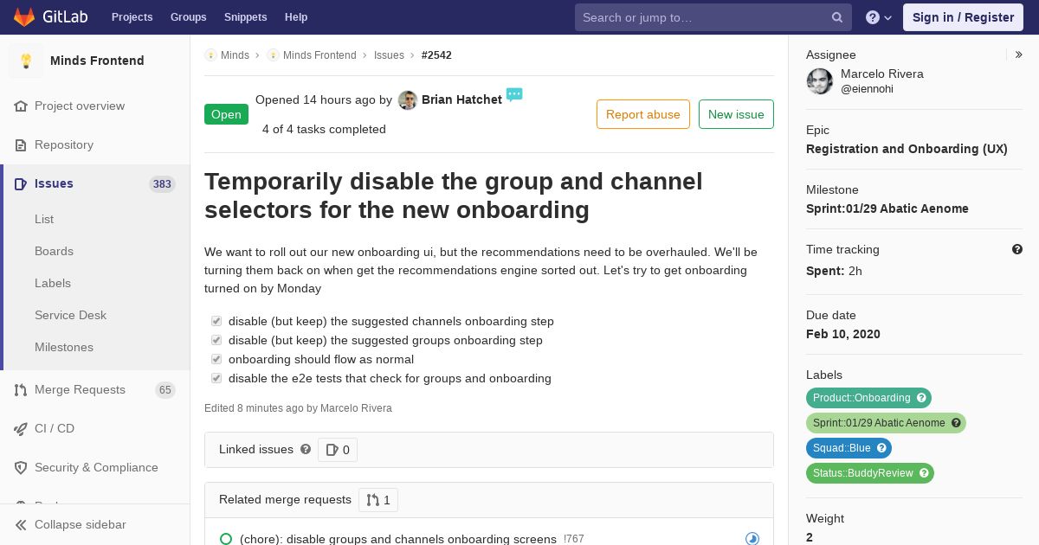Click the Minds Frontend lightbulb avatar
The width and height of the screenshot is (1039, 545).
point(26,61)
